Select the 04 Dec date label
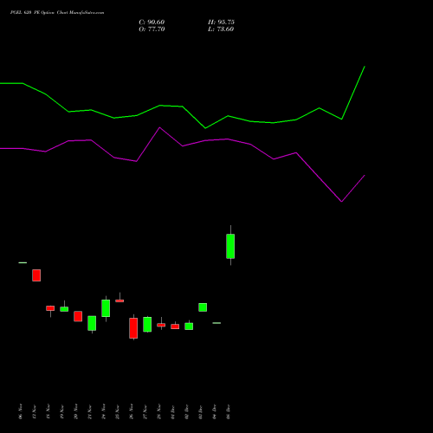433x433 pixels. point(215,411)
